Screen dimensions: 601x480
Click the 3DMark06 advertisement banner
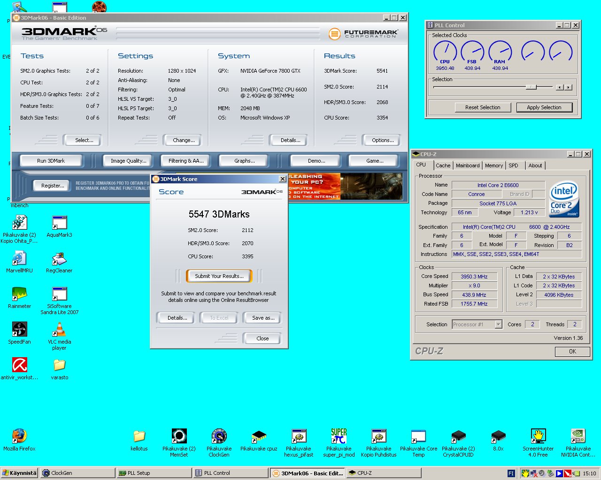point(345,186)
